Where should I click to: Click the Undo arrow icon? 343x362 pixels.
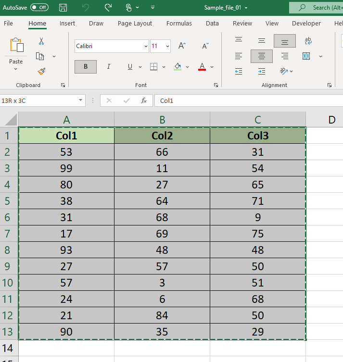[x=86, y=8]
